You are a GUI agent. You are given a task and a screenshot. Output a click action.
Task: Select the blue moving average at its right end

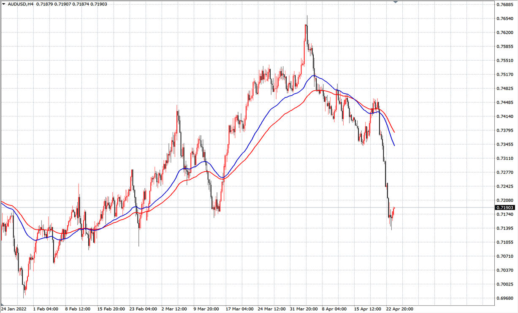394,145
